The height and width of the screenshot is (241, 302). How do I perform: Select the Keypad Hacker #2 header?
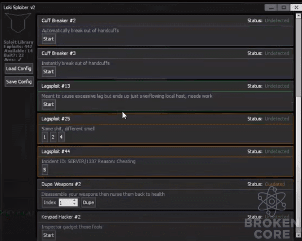coord(165,217)
